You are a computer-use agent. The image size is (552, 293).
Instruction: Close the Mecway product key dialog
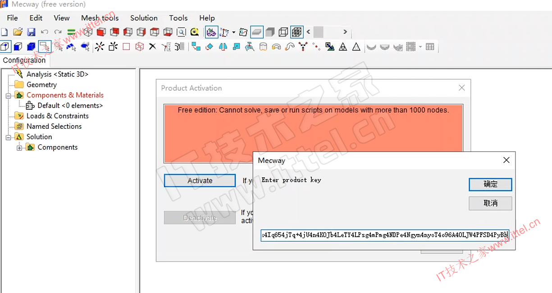(506, 160)
